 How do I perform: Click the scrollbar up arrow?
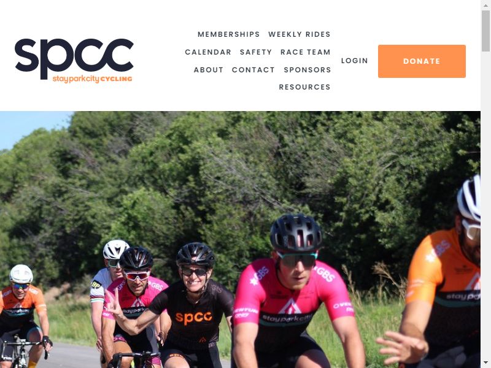click(485, 6)
